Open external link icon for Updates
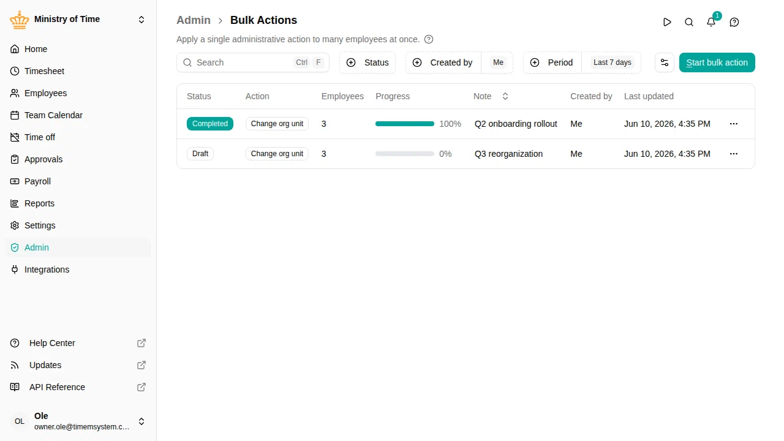This screenshot has height=441, width=784. click(141, 365)
